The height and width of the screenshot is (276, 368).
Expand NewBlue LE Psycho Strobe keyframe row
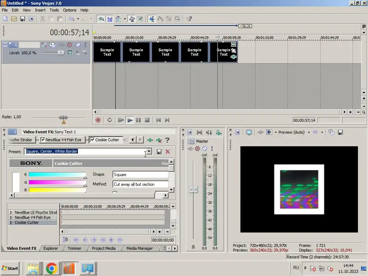[x=11, y=212]
